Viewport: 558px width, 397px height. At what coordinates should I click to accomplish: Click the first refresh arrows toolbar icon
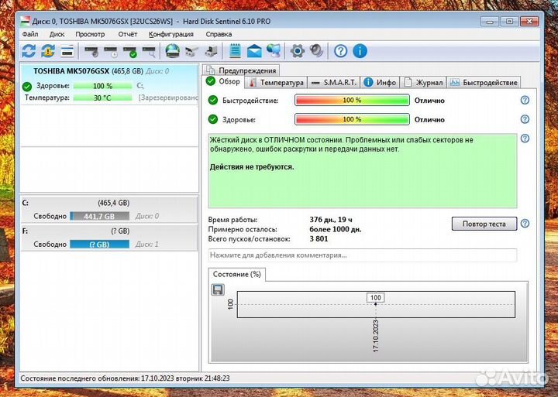click(29, 52)
